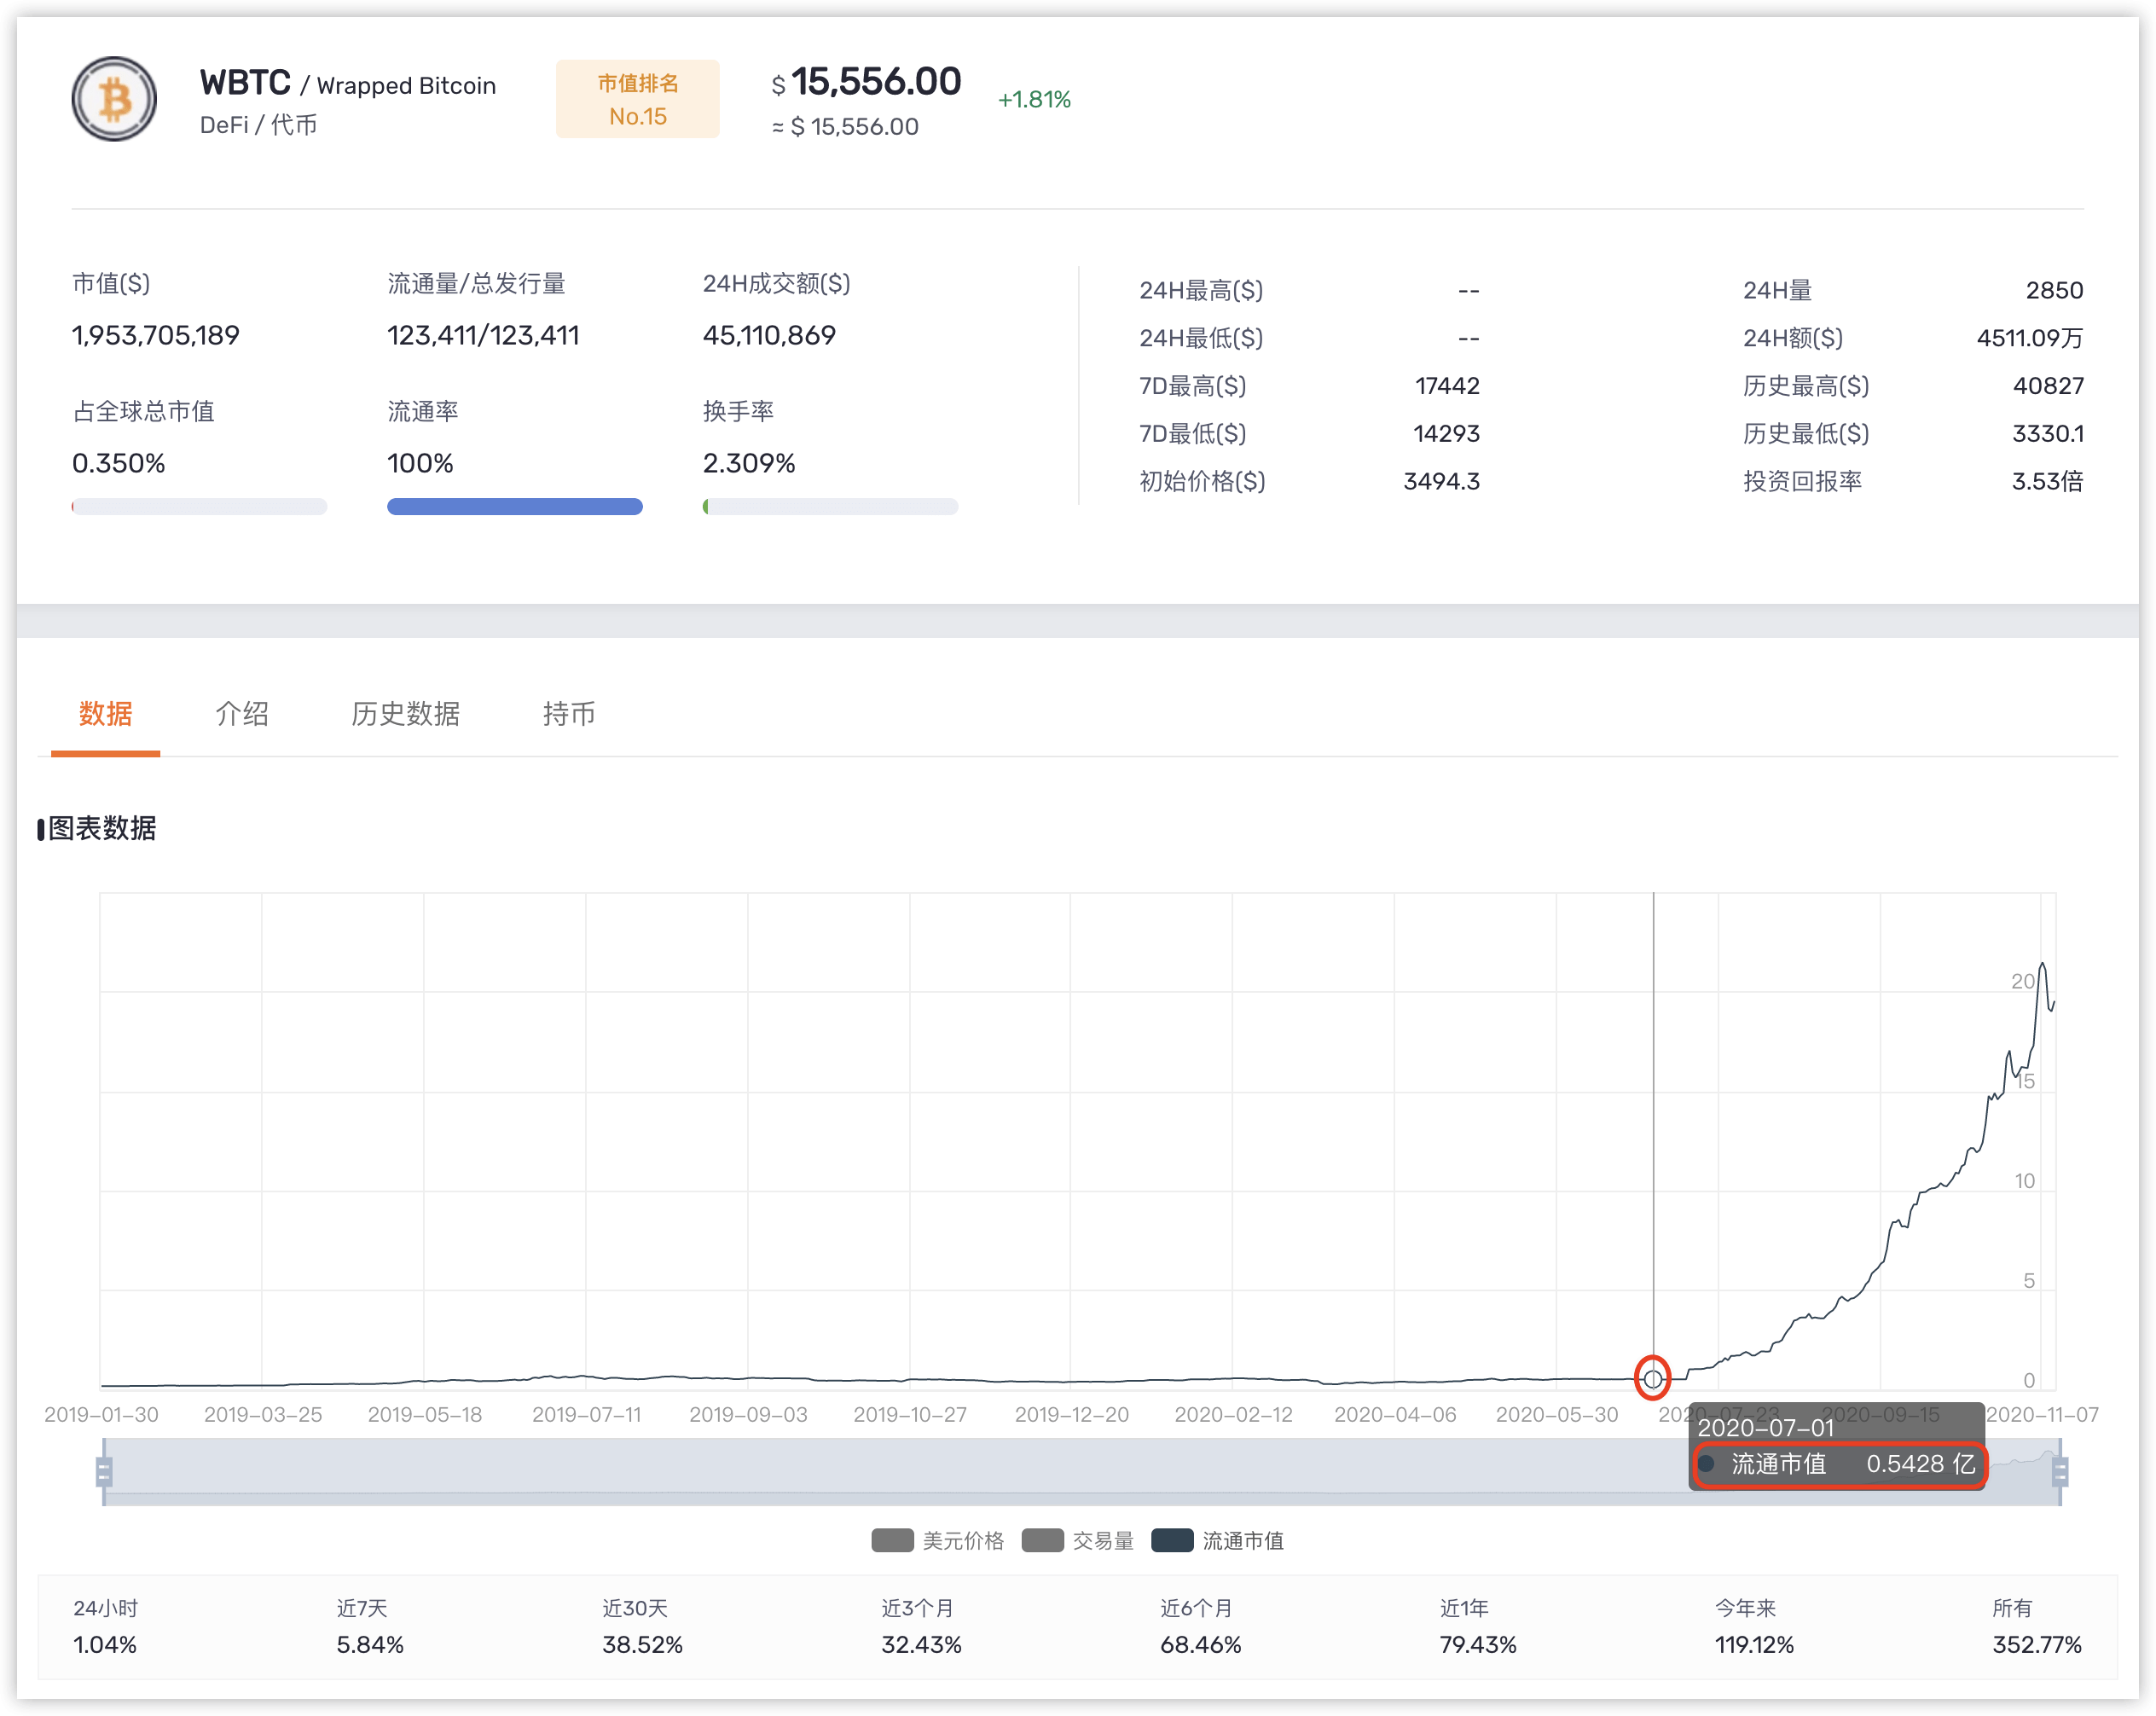Switch to the 持币 tab
2156x1716 pixels.
click(x=569, y=713)
